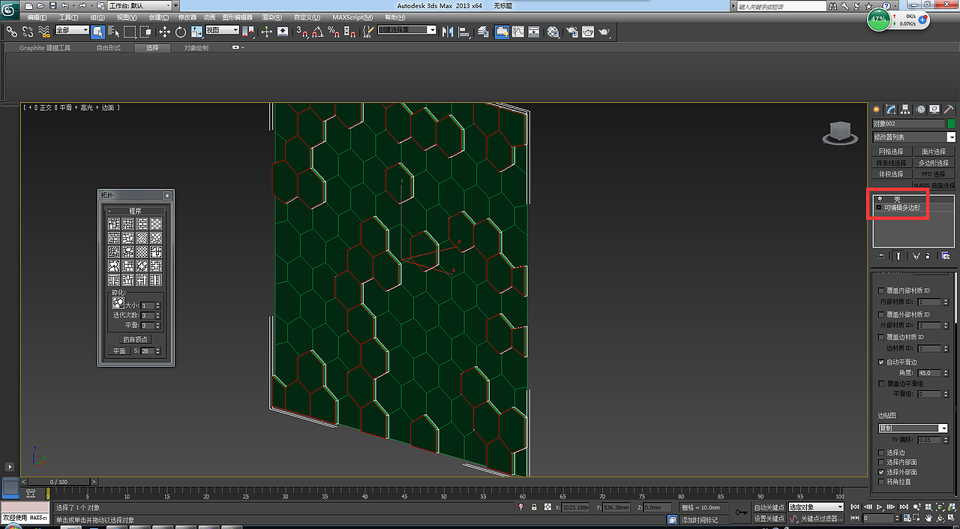Screen dimensions: 960x529
Task: Toggle the 3D Snaps icon
Action: (x=301, y=32)
